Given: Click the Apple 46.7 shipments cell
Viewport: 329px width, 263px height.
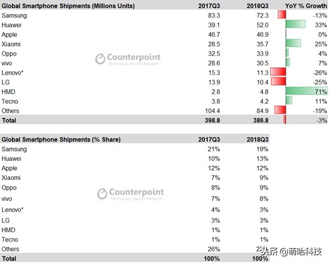Looking at the screenshot, I should coord(213,33).
